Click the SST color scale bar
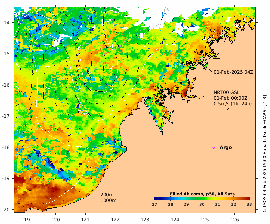270x224 pixels. 202,199
